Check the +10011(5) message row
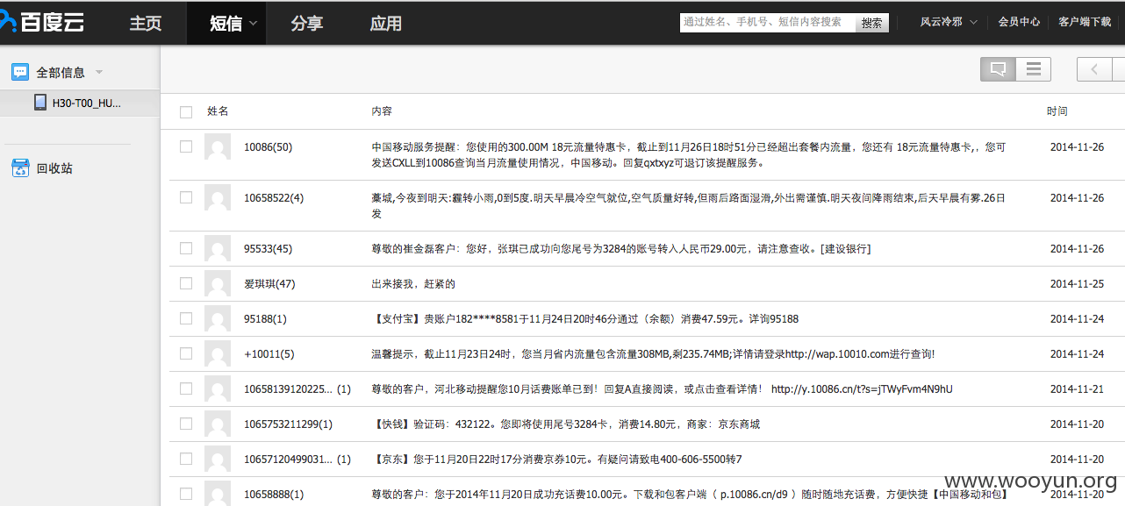Screen dimensions: 1125x506 [186, 353]
